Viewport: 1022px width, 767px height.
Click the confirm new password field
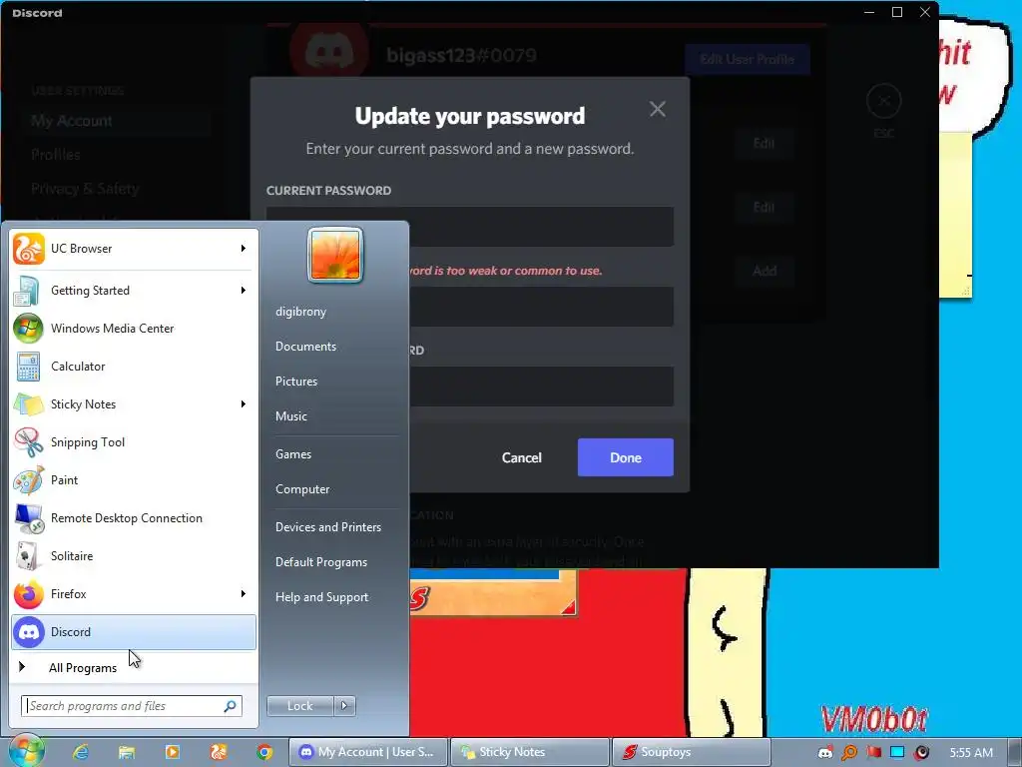click(x=541, y=386)
